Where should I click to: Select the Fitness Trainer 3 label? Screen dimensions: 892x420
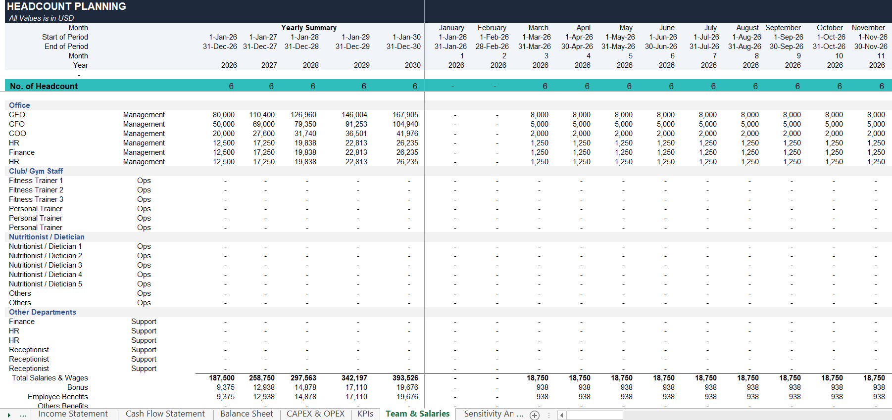(x=36, y=199)
